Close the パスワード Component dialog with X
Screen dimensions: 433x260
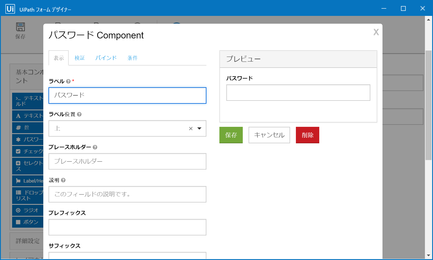coord(376,32)
